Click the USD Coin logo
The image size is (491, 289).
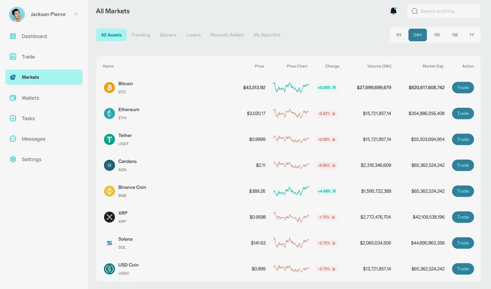[109, 269]
